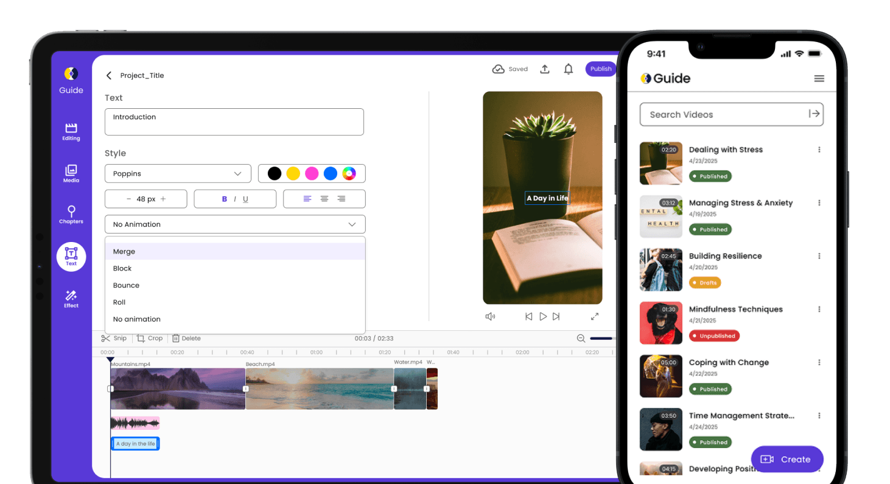890x484 pixels.
Task: Select the Beach.mp4 clip in the timeline
Action: pos(320,389)
